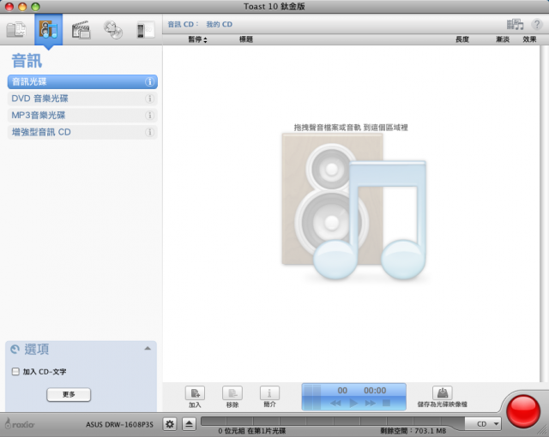
Task: Open the Data category icon
Action: [x=16, y=30]
